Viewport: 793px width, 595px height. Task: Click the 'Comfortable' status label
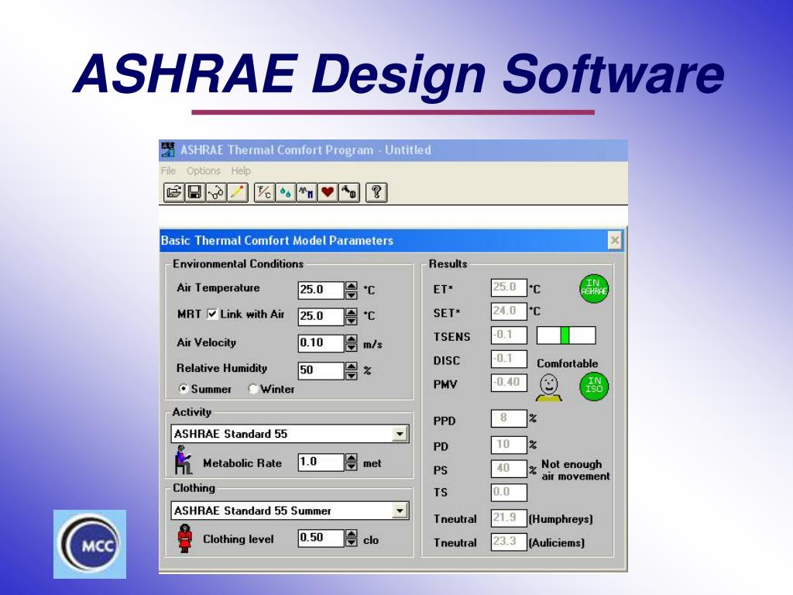click(567, 363)
